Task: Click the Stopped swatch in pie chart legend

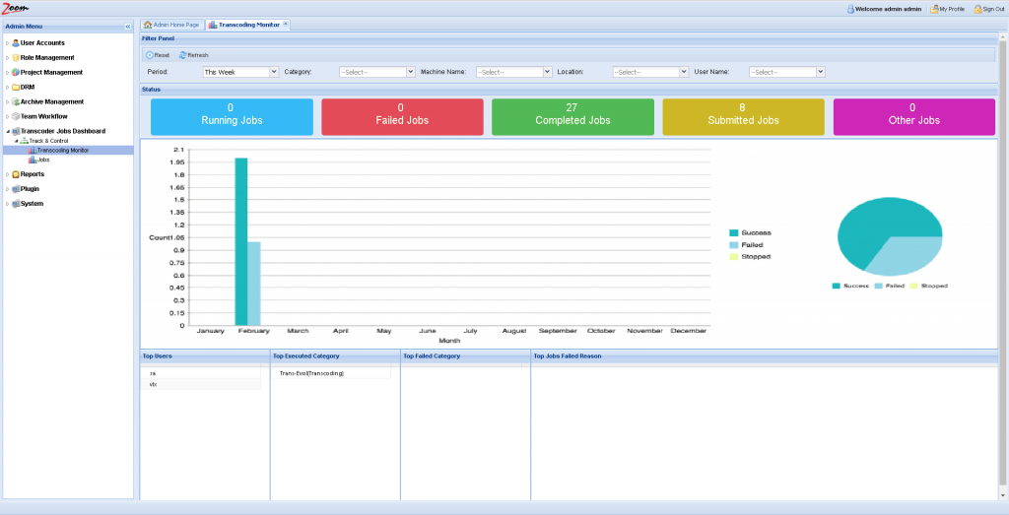Action: coord(912,286)
